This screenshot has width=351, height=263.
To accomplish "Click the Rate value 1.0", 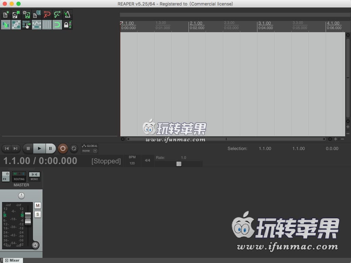I will point(184,158).
